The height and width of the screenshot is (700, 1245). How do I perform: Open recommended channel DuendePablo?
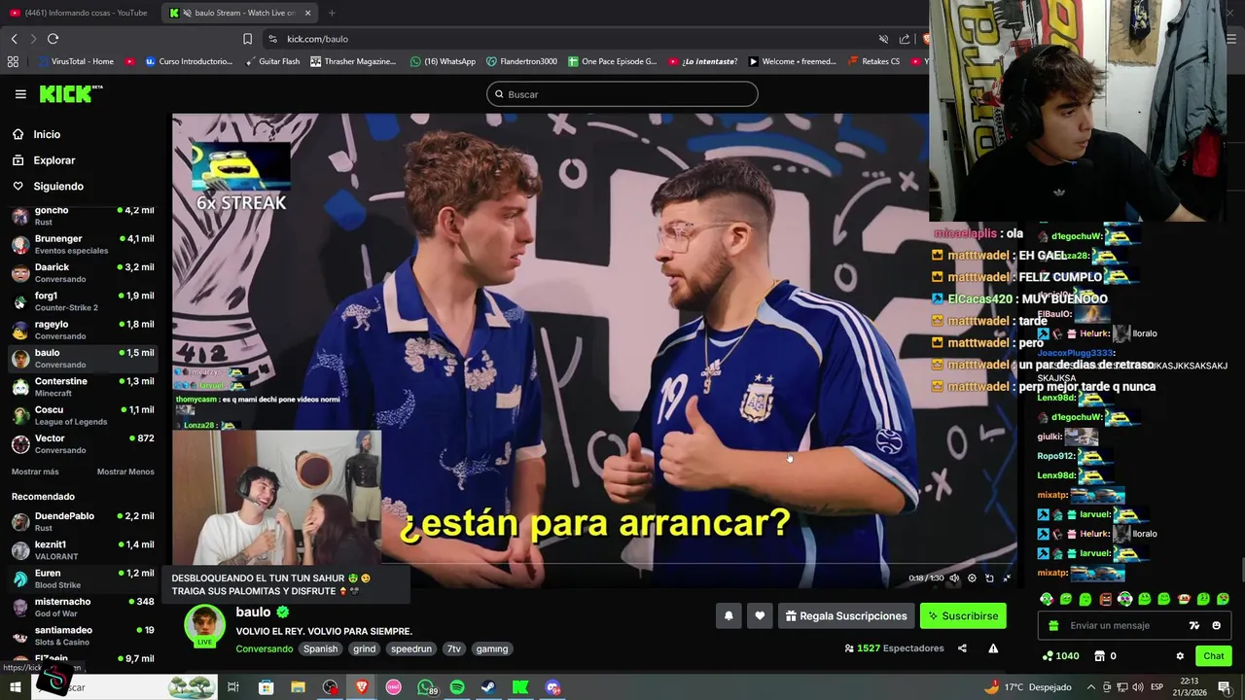[83, 522]
